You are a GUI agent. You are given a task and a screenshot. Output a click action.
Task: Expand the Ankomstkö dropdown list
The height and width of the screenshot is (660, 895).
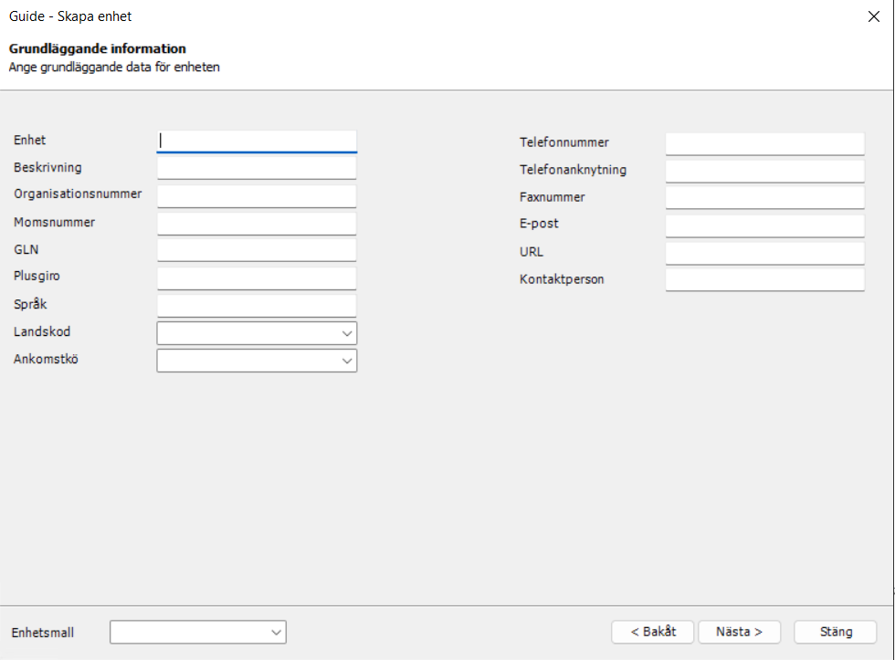tap(256, 360)
